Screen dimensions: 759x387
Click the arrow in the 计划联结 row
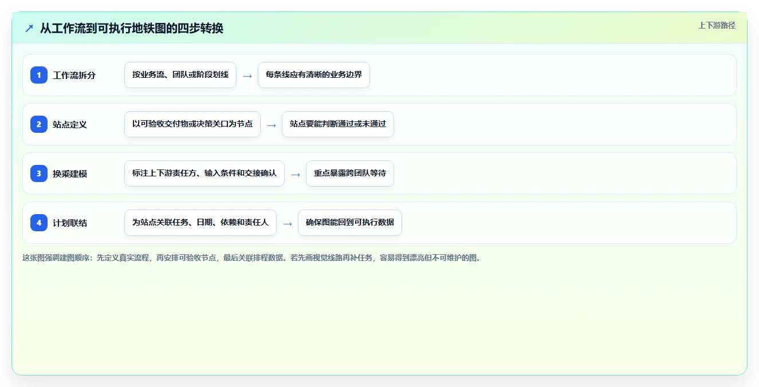coord(288,224)
